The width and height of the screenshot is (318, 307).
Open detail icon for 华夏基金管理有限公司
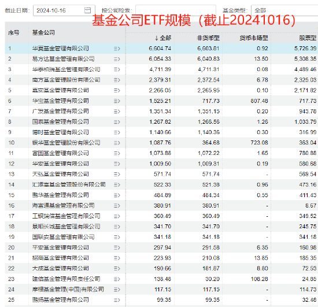tap(117, 49)
